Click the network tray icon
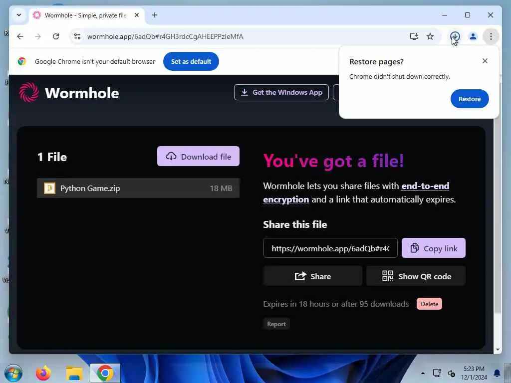This screenshot has width=511, height=383. click(437, 373)
